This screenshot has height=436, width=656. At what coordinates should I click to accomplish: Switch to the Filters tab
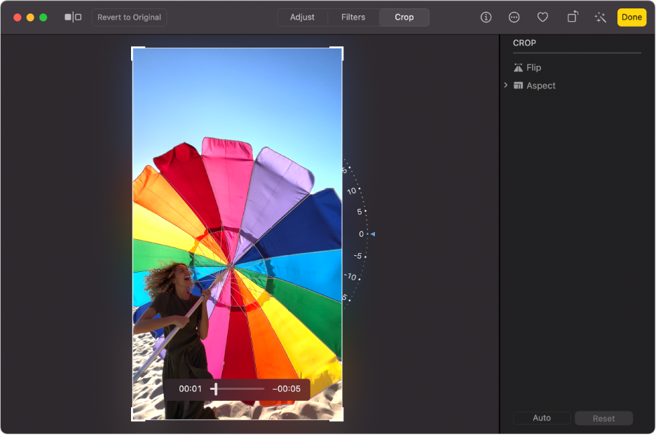[x=353, y=18]
